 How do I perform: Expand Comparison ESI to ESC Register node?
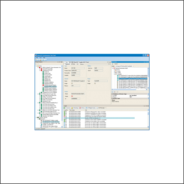coord(40,93)
